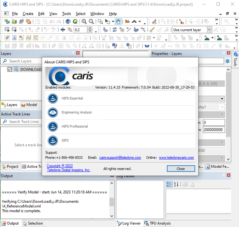Open the File menu
Image resolution: width=239 pixels, height=227 pixels.
click(x=15, y=14)
